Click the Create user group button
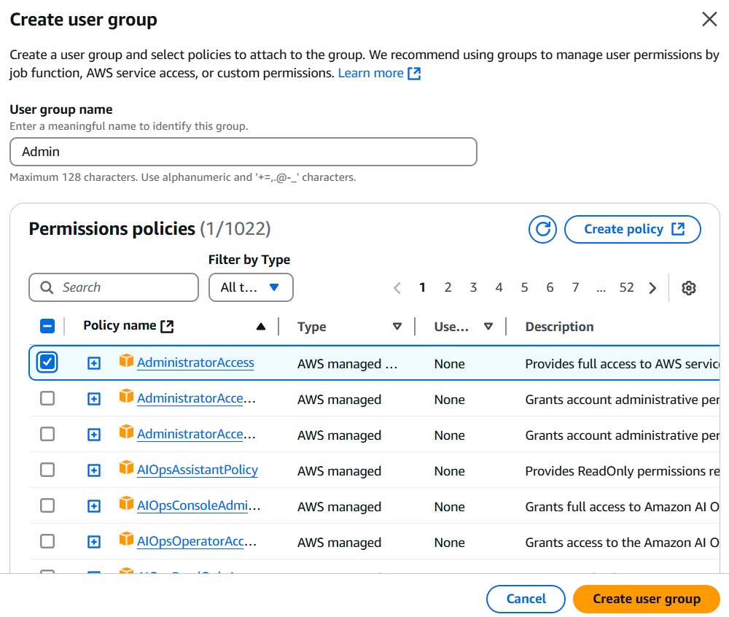 click(646, 599)
